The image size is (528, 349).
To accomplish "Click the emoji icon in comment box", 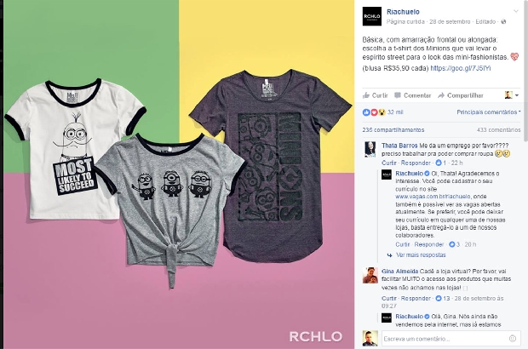I will 513,339.
